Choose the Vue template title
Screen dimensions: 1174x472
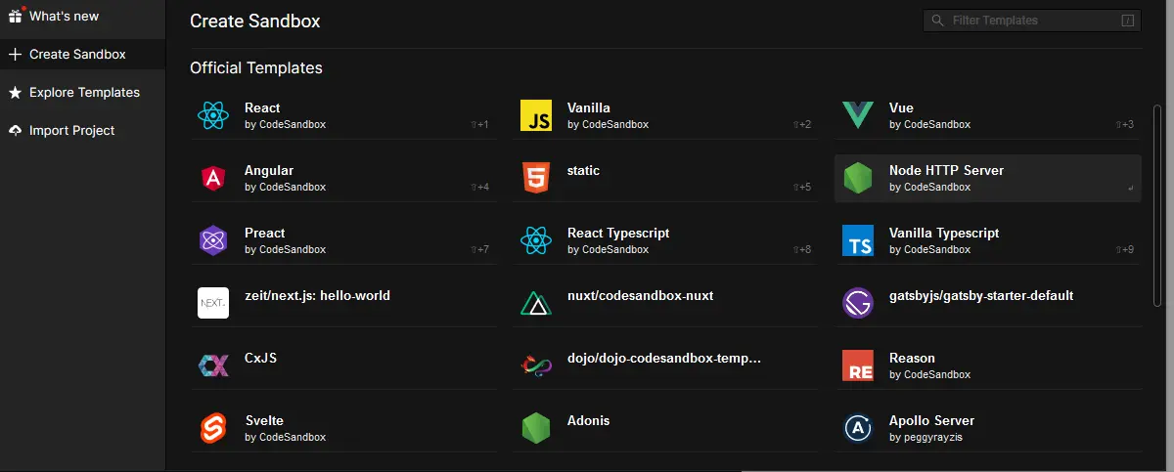[x=902, y=108]
